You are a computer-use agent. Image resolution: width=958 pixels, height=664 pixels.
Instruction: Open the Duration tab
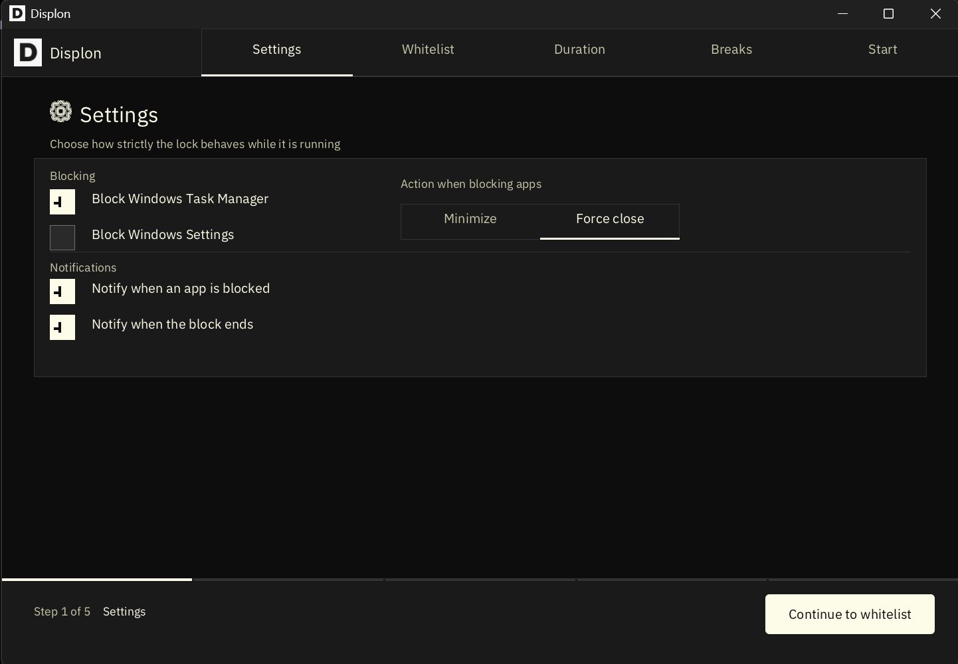[x=579, y=52]
